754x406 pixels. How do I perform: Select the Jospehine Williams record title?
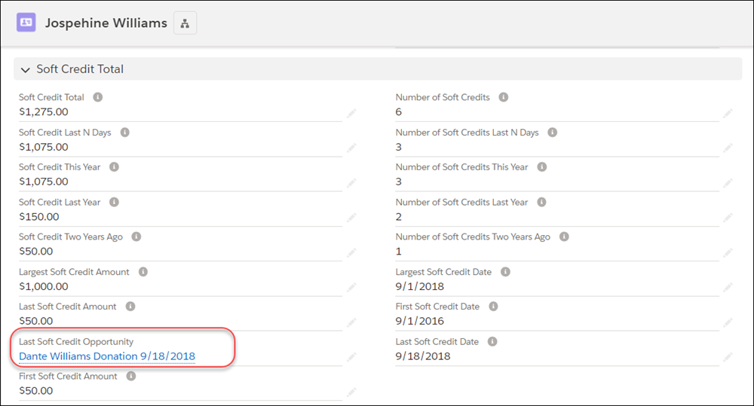tap(106, 23)
